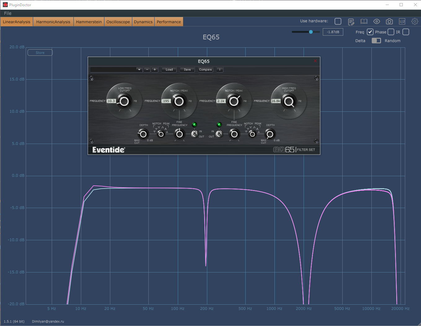Click the preset minus button
The width and height of the screenshot is (421, 326).
point(147,70)
